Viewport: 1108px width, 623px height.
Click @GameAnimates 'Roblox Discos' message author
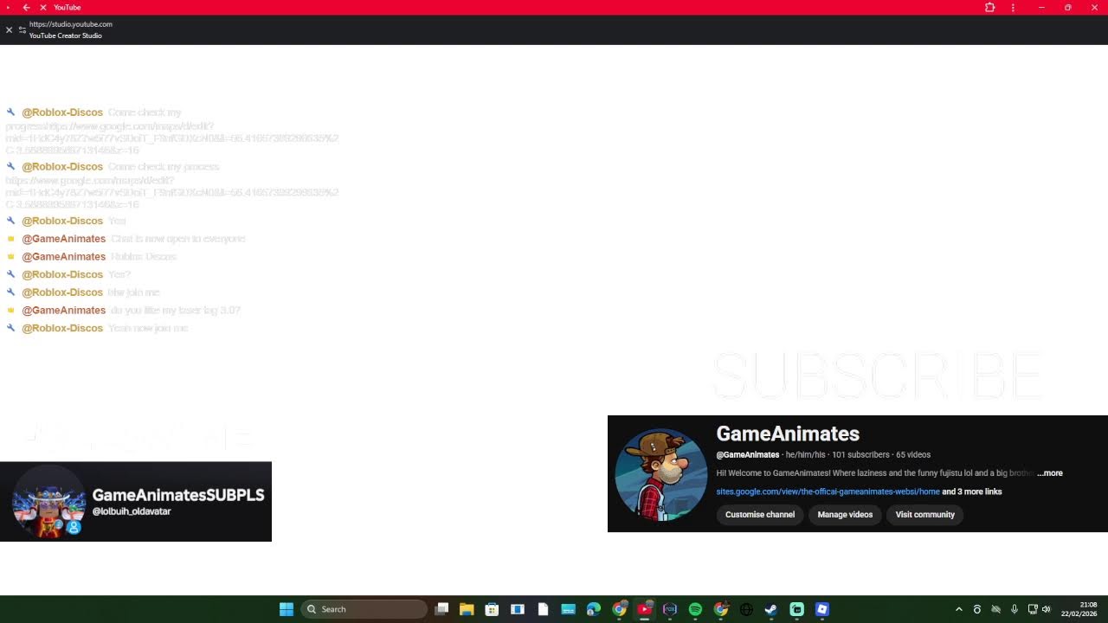(x=64, y=256)
